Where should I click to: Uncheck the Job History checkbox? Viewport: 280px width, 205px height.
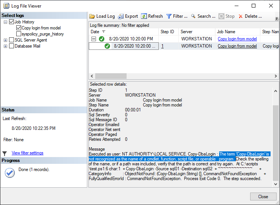tap(11, 22)
